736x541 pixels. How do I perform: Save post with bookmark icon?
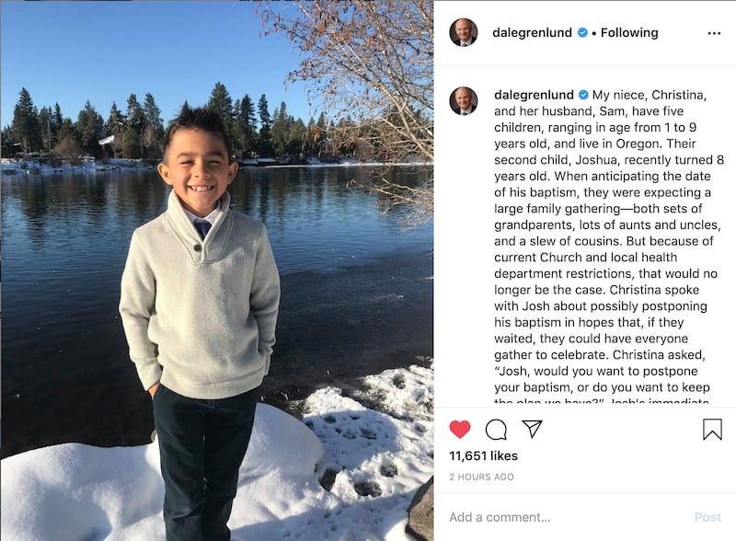(712, 430)
